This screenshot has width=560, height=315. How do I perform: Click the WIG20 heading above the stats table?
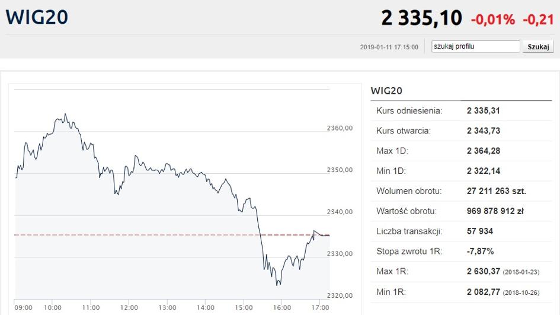386,91
